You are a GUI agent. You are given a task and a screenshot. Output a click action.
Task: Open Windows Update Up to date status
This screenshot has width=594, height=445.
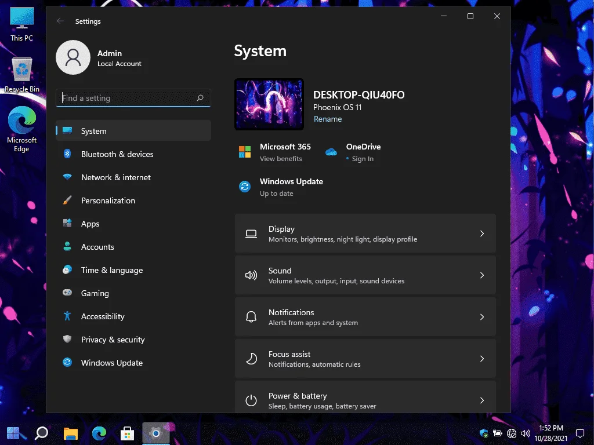pyautogui.click(x=276, y=194)
